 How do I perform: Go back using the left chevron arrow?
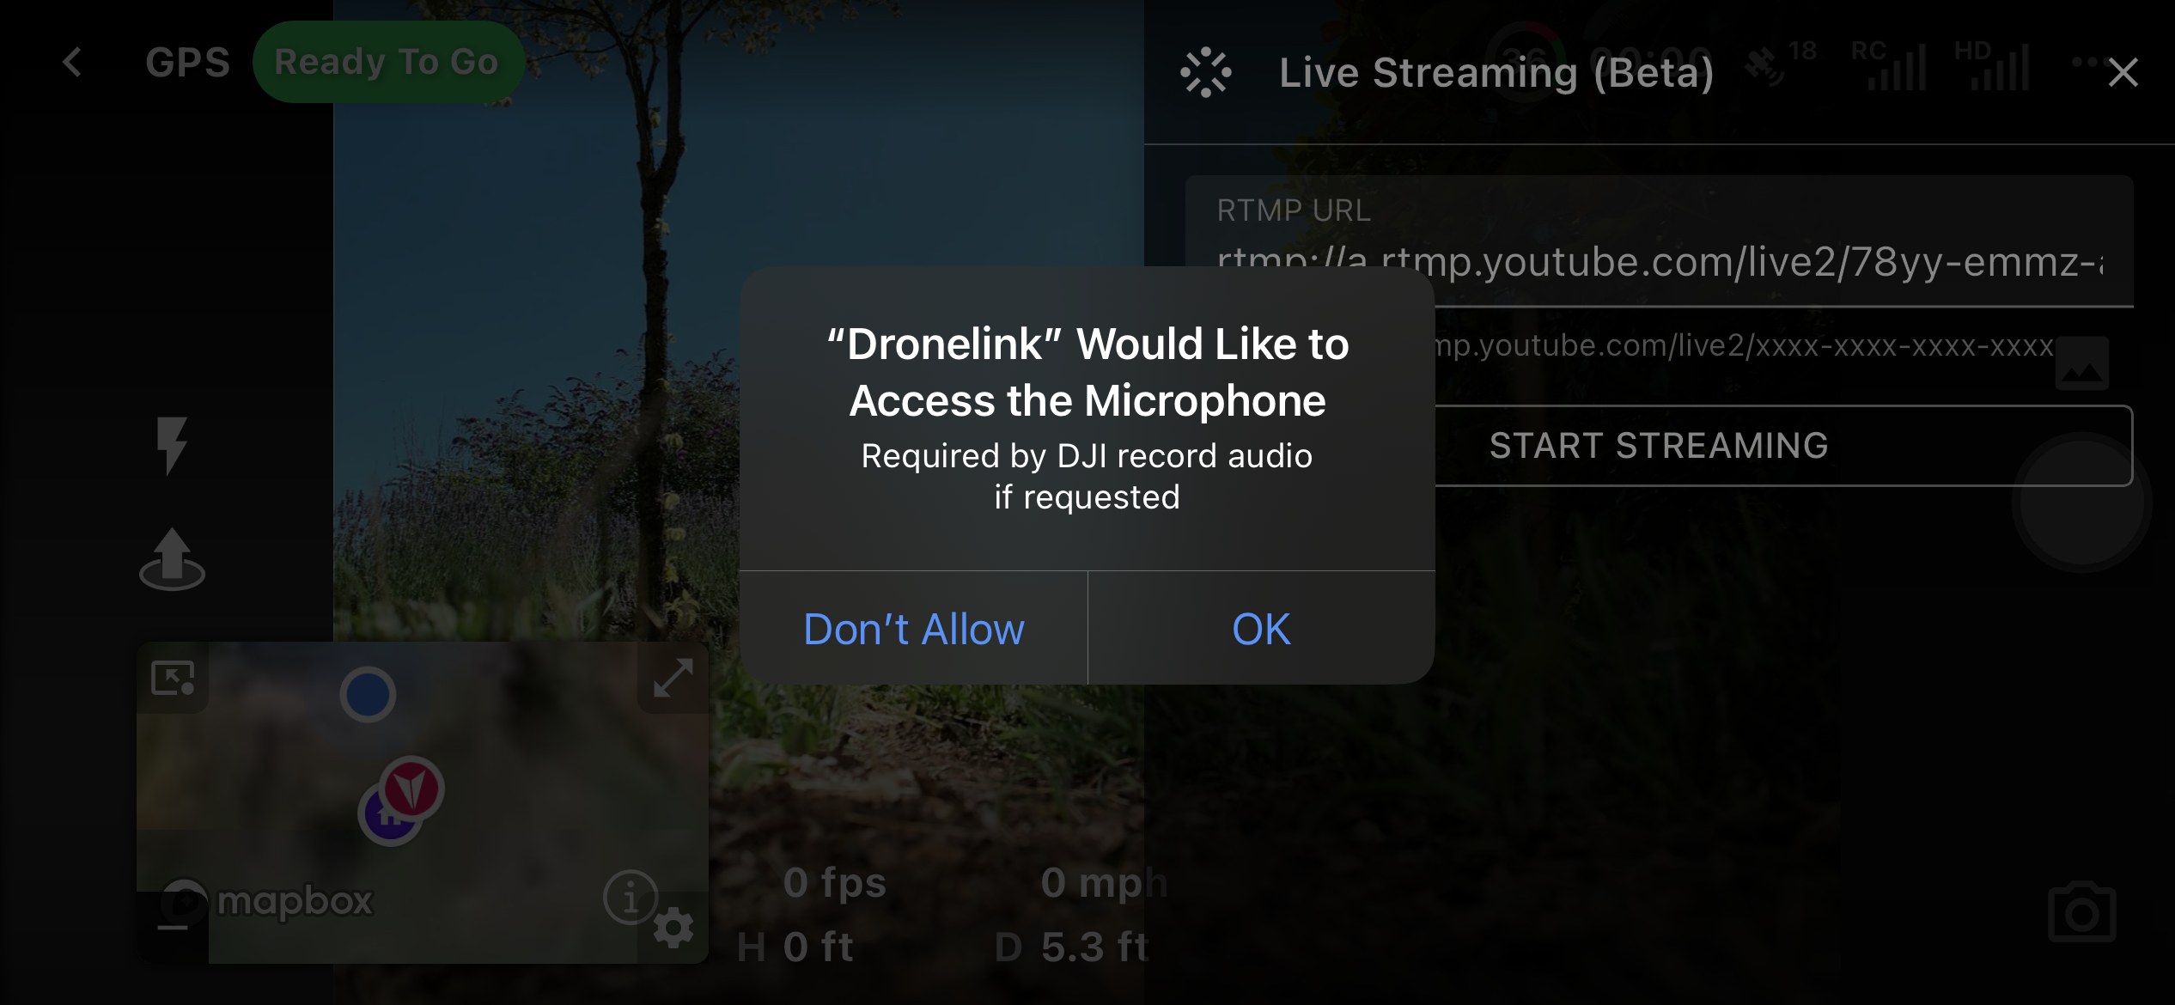click(72, 62)
